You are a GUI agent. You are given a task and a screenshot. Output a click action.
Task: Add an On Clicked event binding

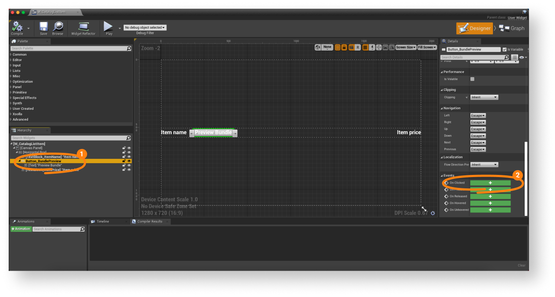[490, 183]
